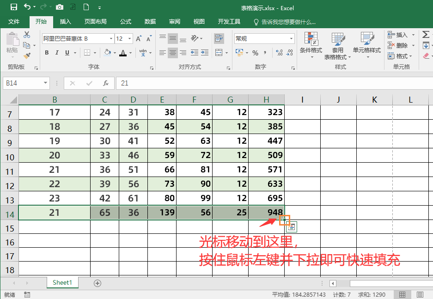Expand the Name Box dropdown
The image size is (433, 299).
coord(45,83)
